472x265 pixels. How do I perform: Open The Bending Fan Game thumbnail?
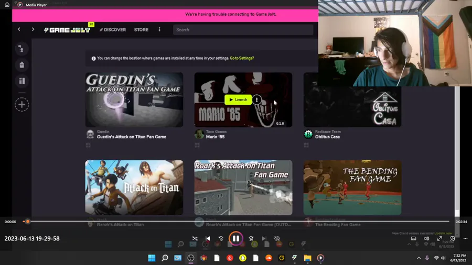352,187
